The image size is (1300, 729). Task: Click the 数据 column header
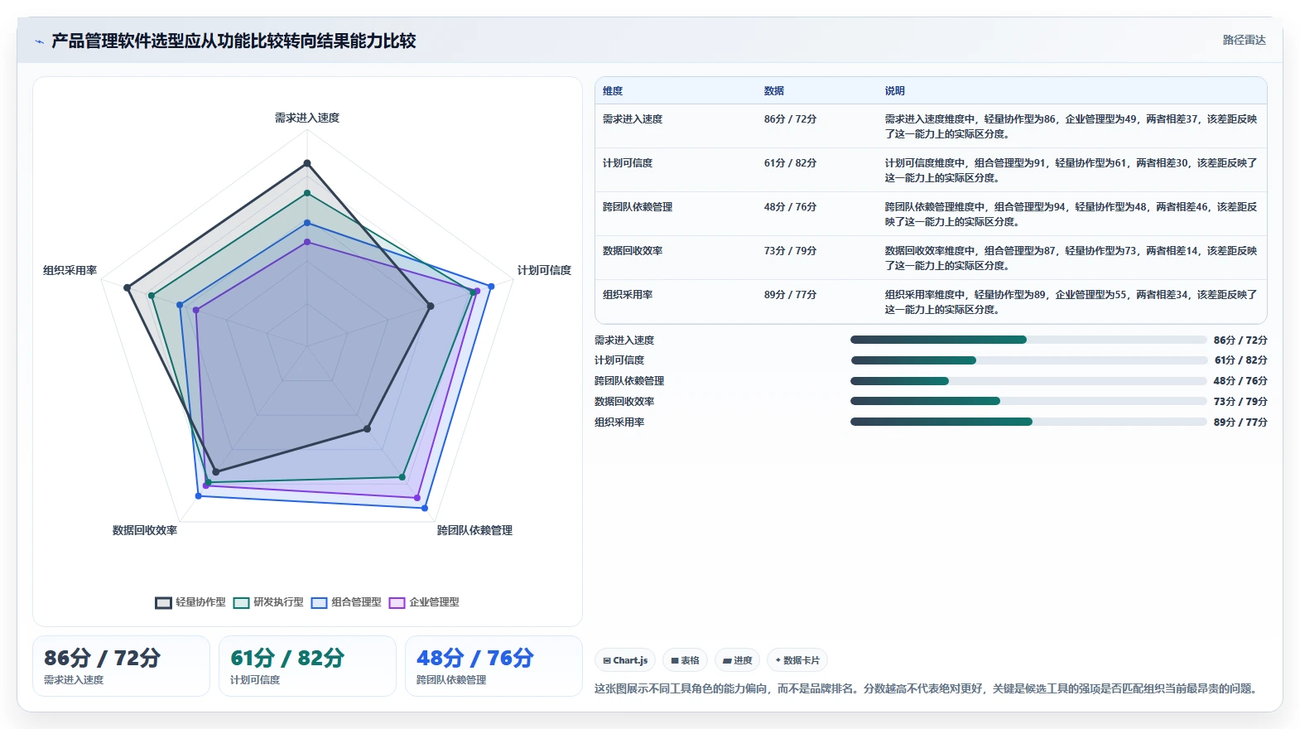pyautogui.click(x=774, y=91)
